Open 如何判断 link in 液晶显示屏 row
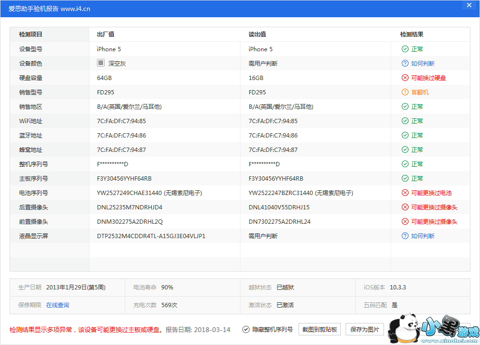480x345 pixels. pyautogui.click(x=423, y=236)
